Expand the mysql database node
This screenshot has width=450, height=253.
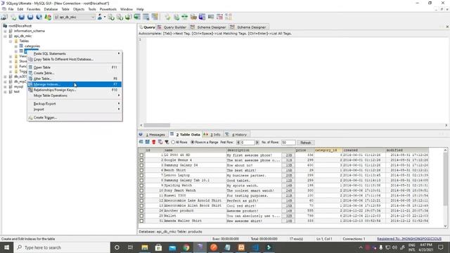(x=5, y=86)
